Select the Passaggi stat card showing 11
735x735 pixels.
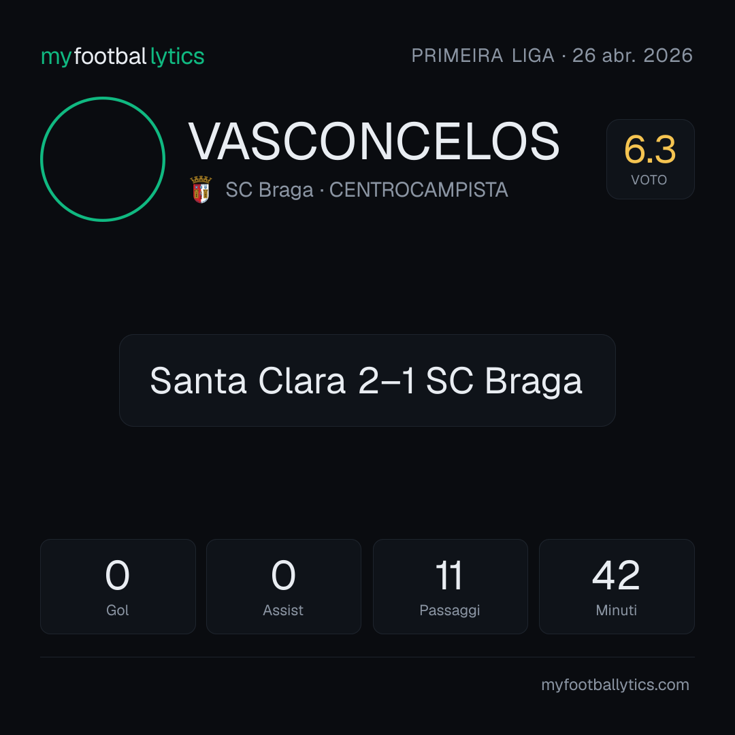click(x=450, y=587)
